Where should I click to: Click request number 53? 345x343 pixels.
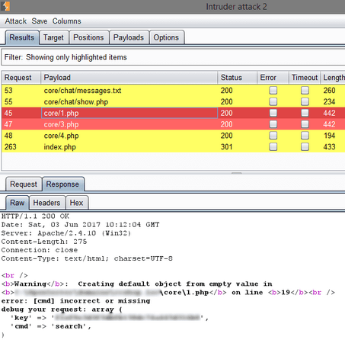pos(8,91)
